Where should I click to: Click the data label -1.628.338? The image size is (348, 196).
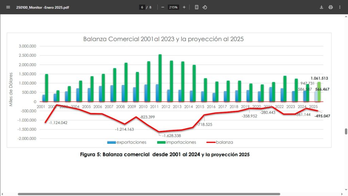(171, 135)
